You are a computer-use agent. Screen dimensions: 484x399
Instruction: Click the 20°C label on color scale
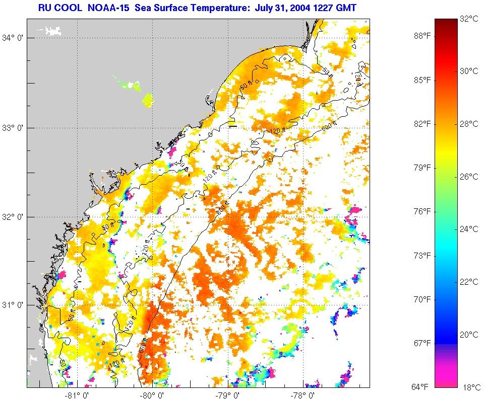(x=469, y=334)
